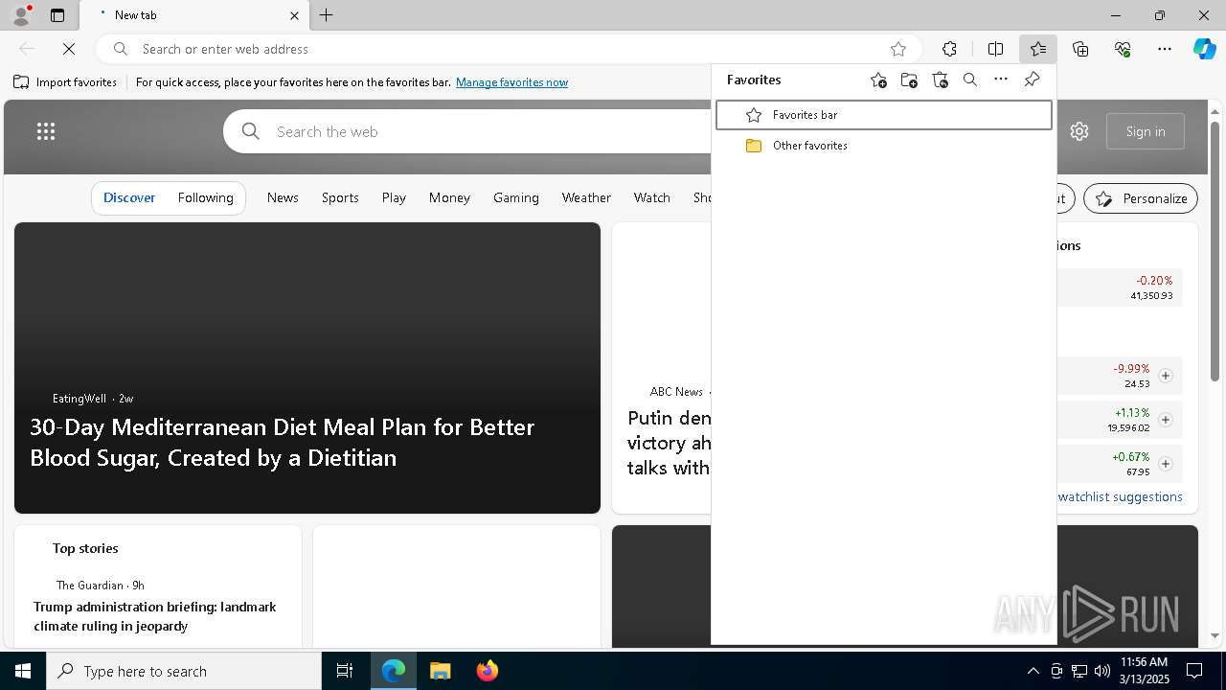Screen dimensions: 1226x690
Task: Add the +1.13% stock to watchlist
Action: pos(1166,420)
